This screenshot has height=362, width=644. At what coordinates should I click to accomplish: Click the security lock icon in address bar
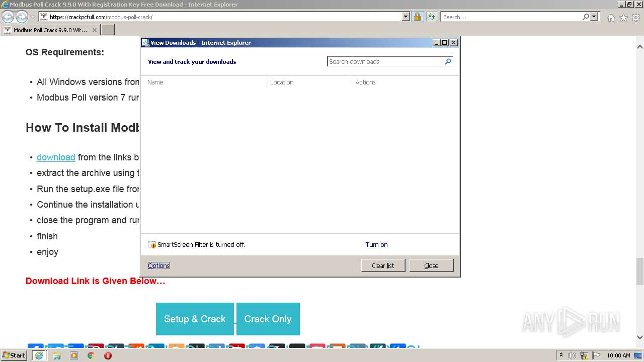pyautogui.click(x=417, y=17)
